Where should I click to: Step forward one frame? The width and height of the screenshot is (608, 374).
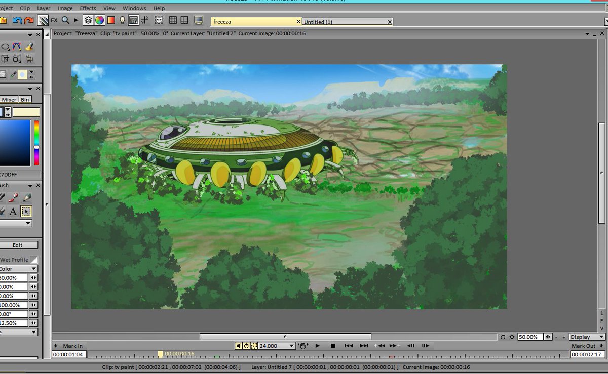pyautogui.click(x=426, y=346)
